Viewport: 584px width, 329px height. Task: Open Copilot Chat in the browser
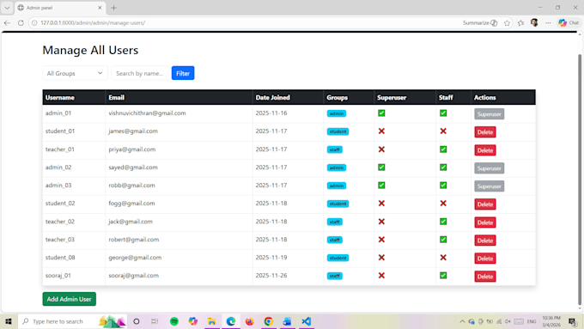click(569, 22)
